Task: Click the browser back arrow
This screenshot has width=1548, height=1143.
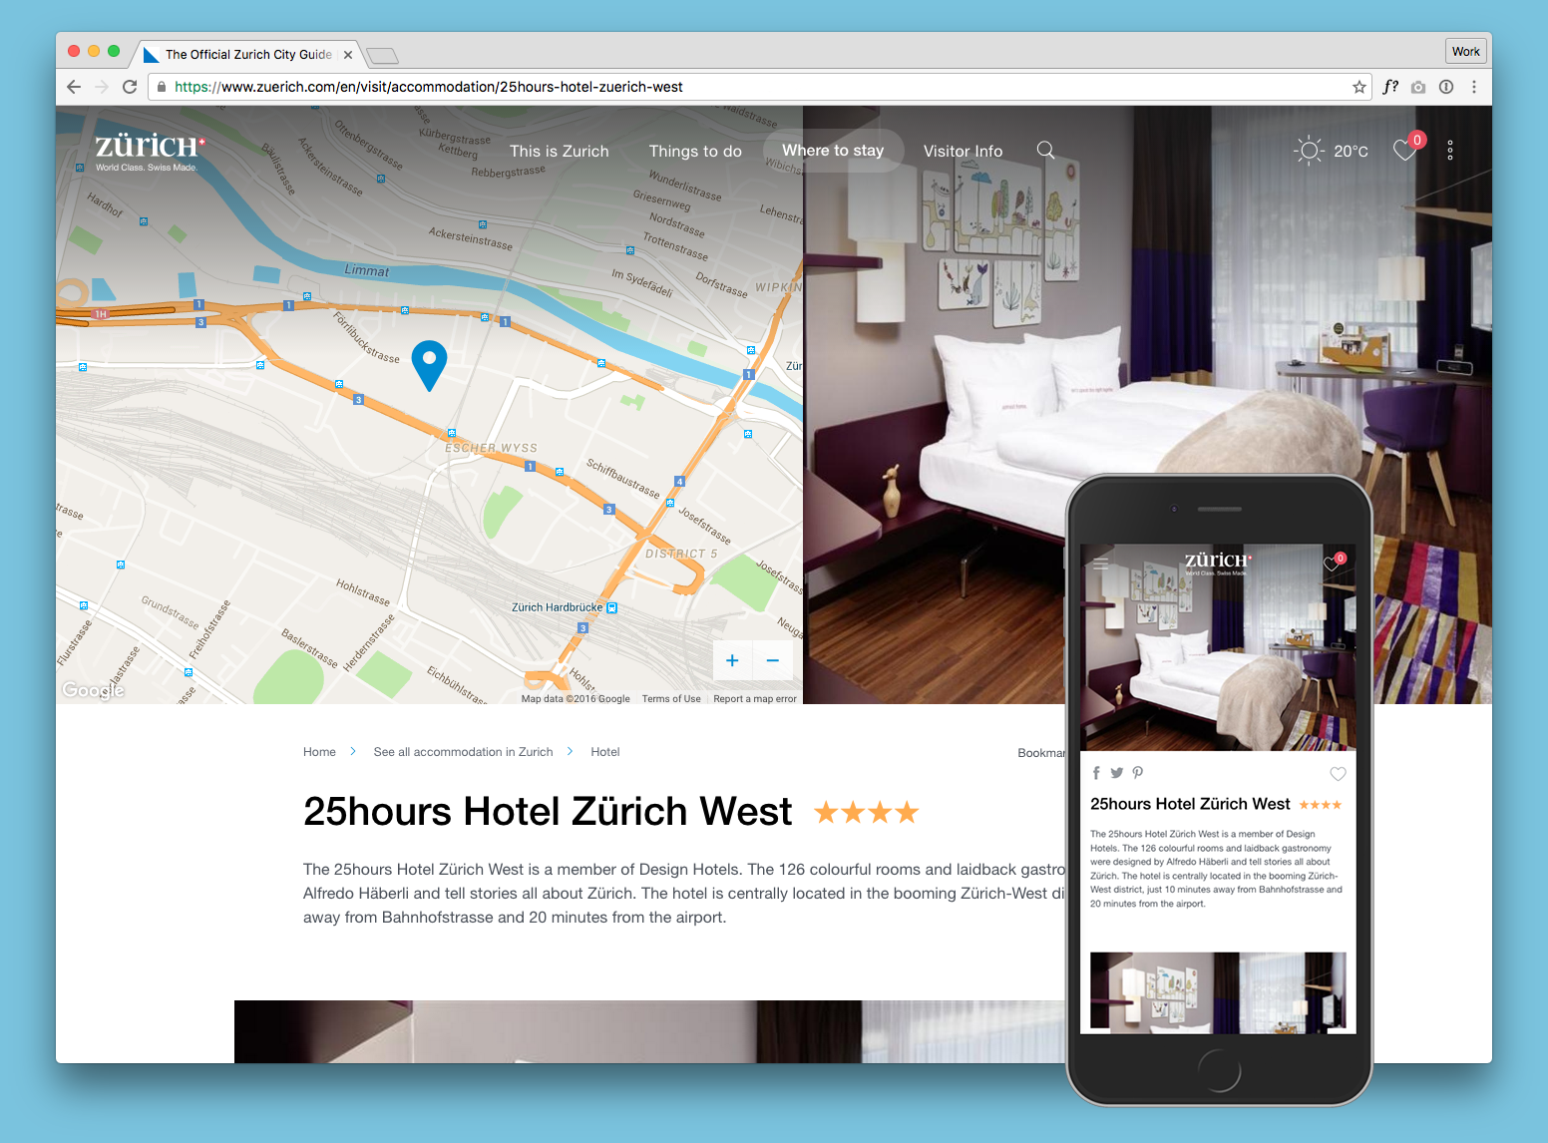Action: click(74, 87)
